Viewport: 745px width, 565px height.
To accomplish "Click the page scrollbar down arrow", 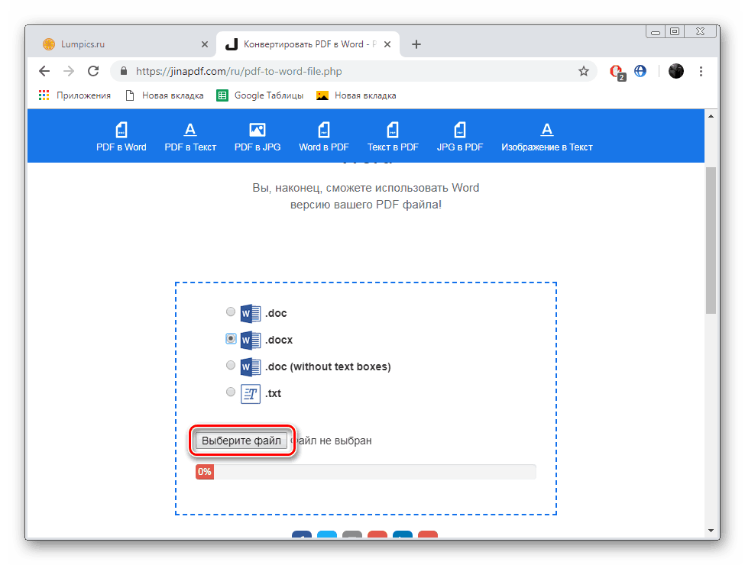I will [x=711, y=531].
